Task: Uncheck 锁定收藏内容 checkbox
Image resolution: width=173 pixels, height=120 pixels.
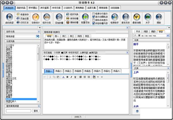Action: [x=93, y=23]
